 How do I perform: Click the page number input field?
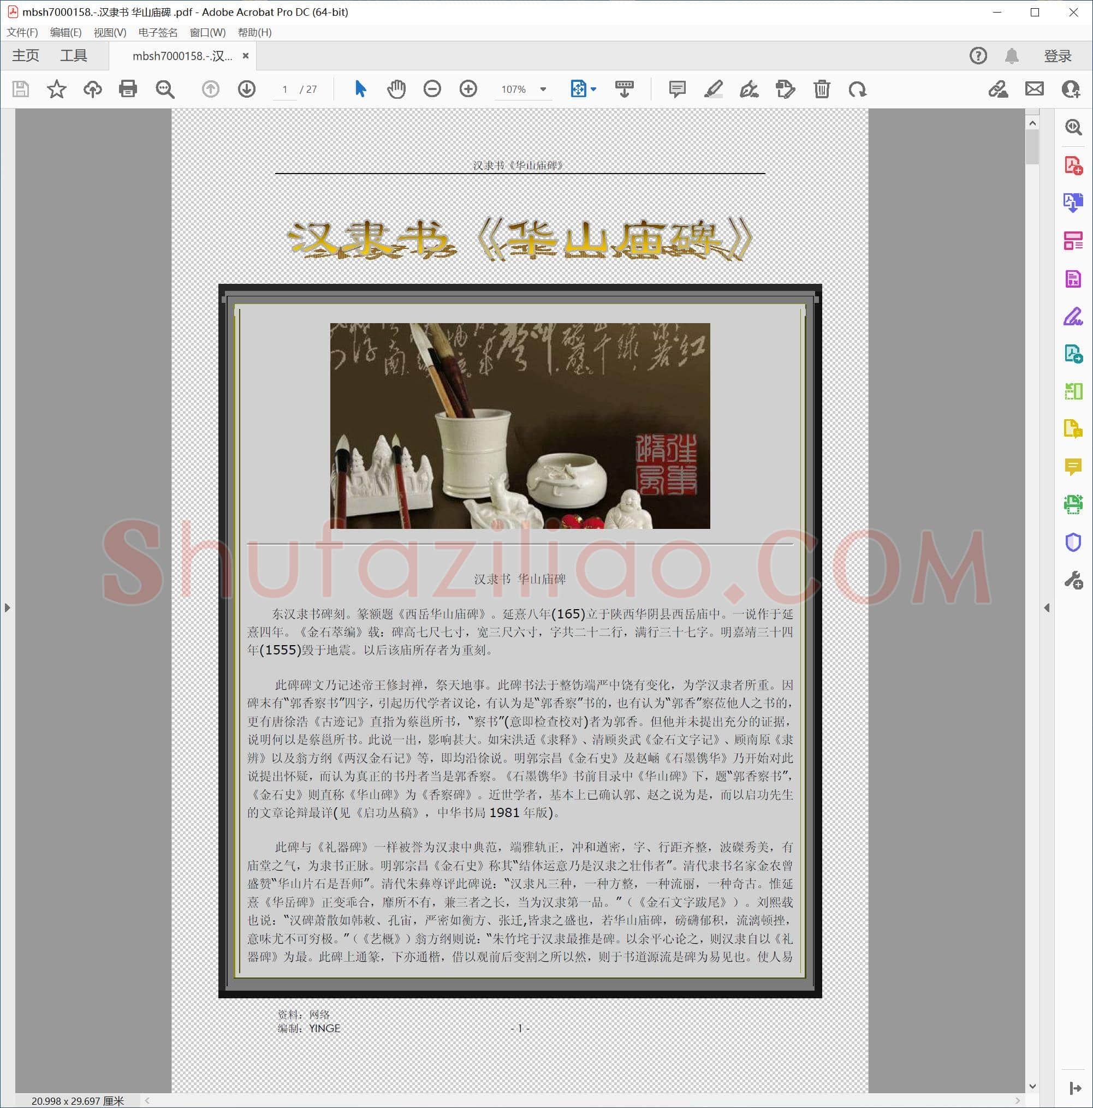point(284,90)
